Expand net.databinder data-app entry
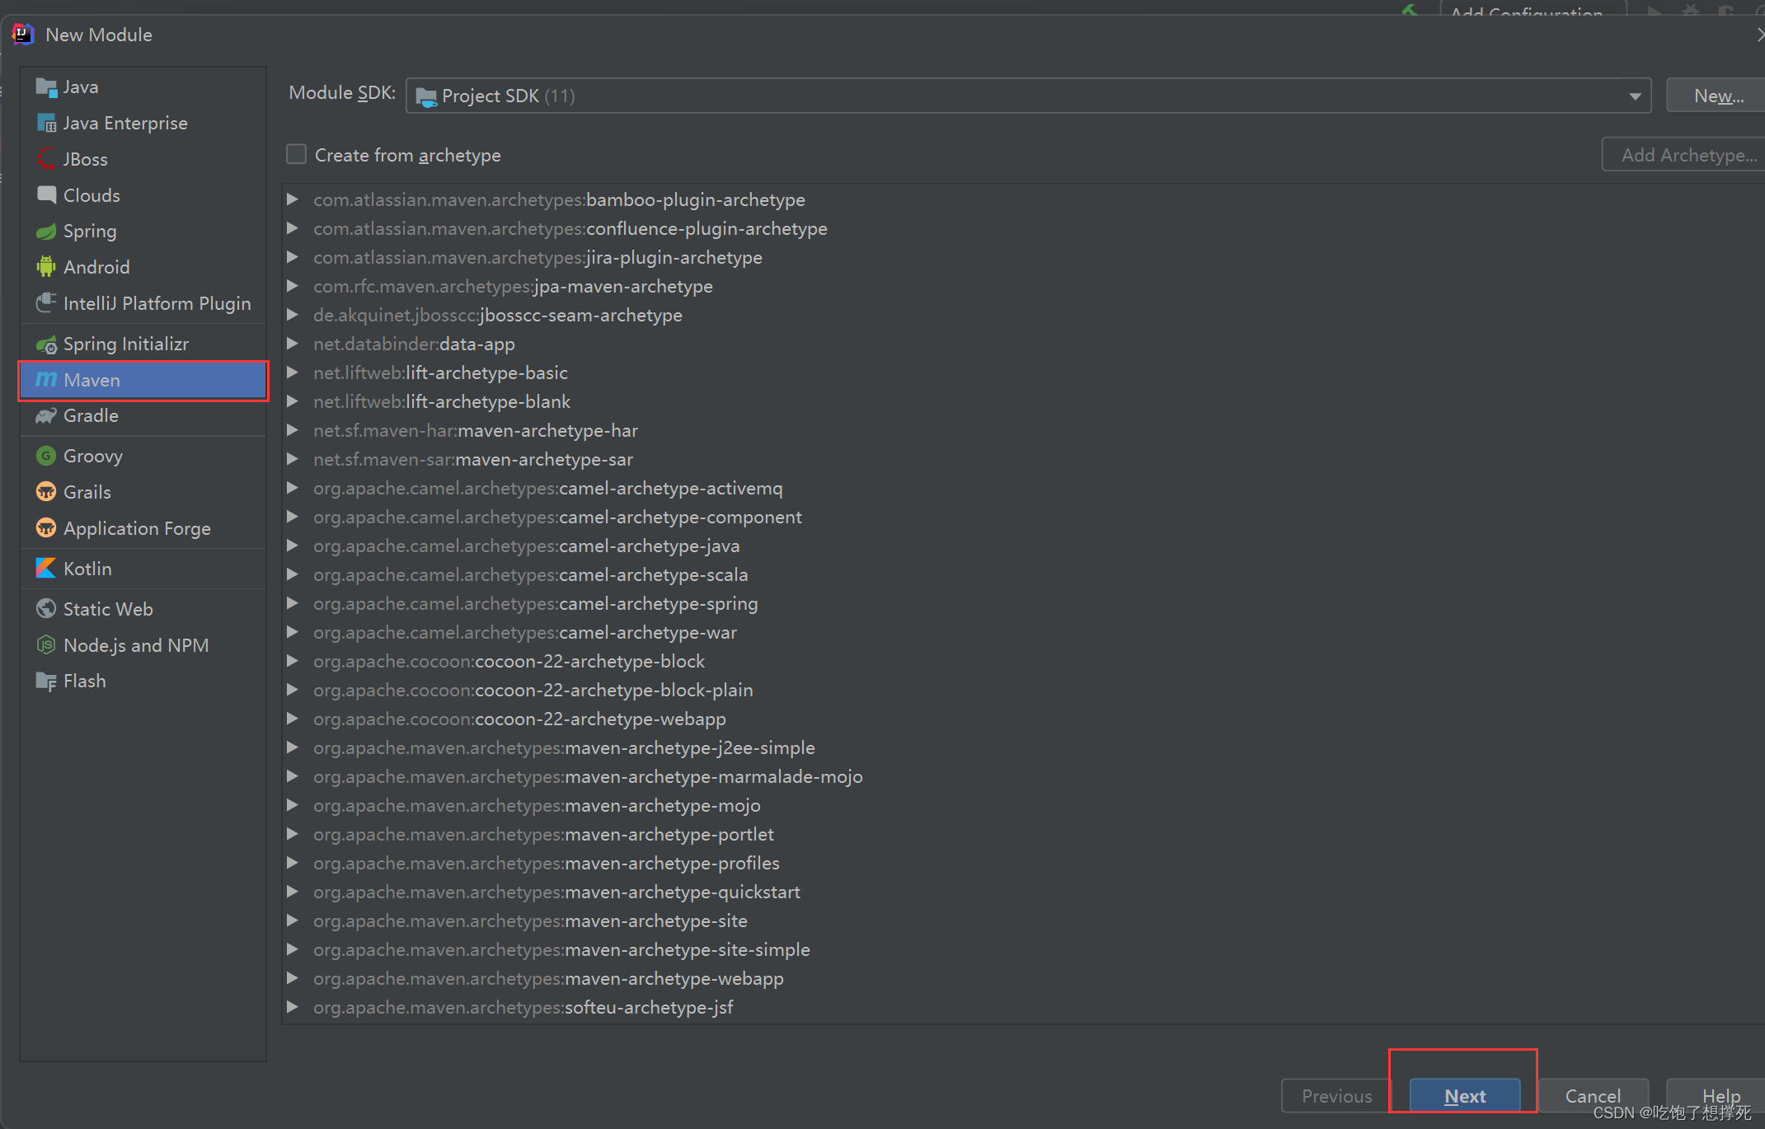Image resolution: width=1765 pixels, height=1129 pixels. (x=292, y=344)
